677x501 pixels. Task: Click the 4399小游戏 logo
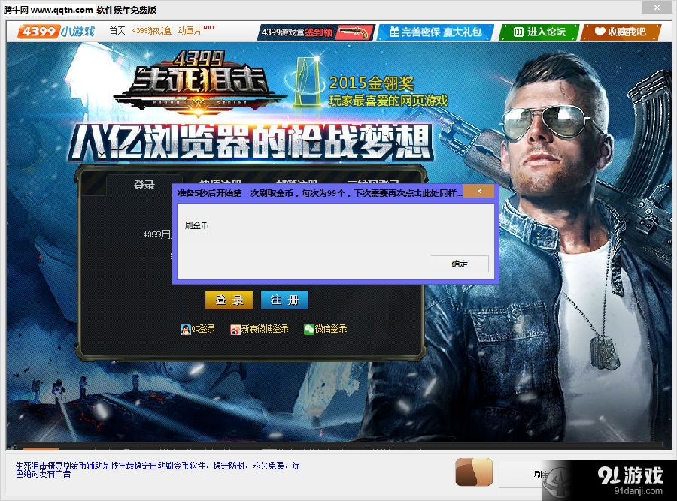click(x=56, y=31)
